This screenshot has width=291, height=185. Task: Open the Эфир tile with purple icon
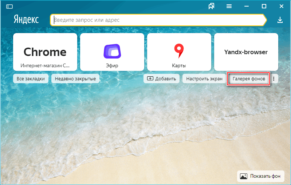[112, 52]
